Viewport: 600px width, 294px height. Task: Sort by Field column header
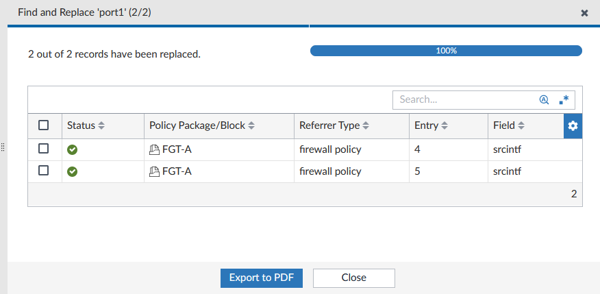(509, 126)
